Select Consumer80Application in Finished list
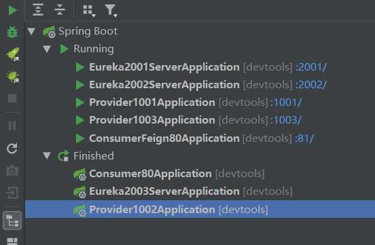Image resolution: width=375 pixels, height=245 pixels. (150, 174)
